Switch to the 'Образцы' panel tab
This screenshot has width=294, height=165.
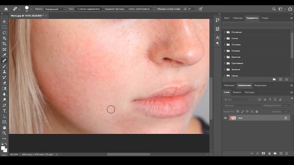[x=238, y=18]
